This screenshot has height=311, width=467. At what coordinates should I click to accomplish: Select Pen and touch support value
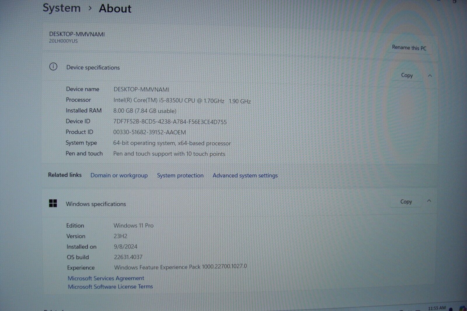pos(169,154)
